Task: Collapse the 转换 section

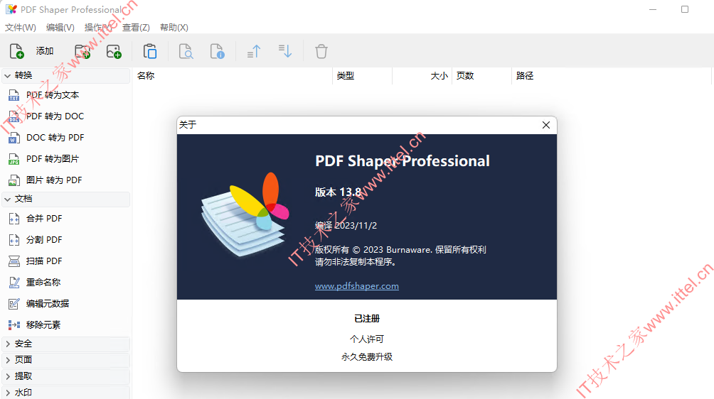Action: [66, 75]
